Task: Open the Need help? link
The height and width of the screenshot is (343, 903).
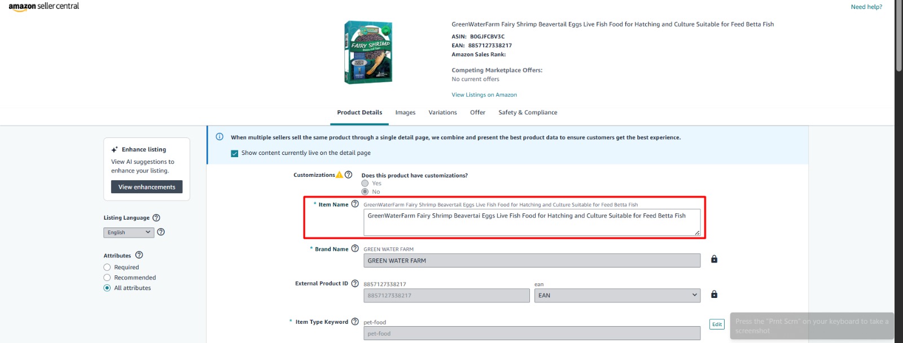Action: tap(866, 7)
